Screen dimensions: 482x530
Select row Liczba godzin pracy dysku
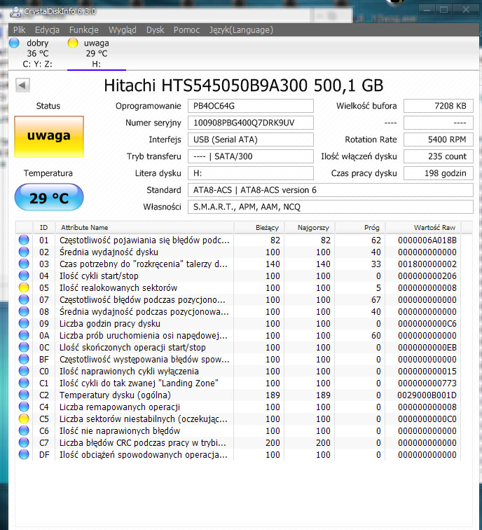(x=238, y=323)
